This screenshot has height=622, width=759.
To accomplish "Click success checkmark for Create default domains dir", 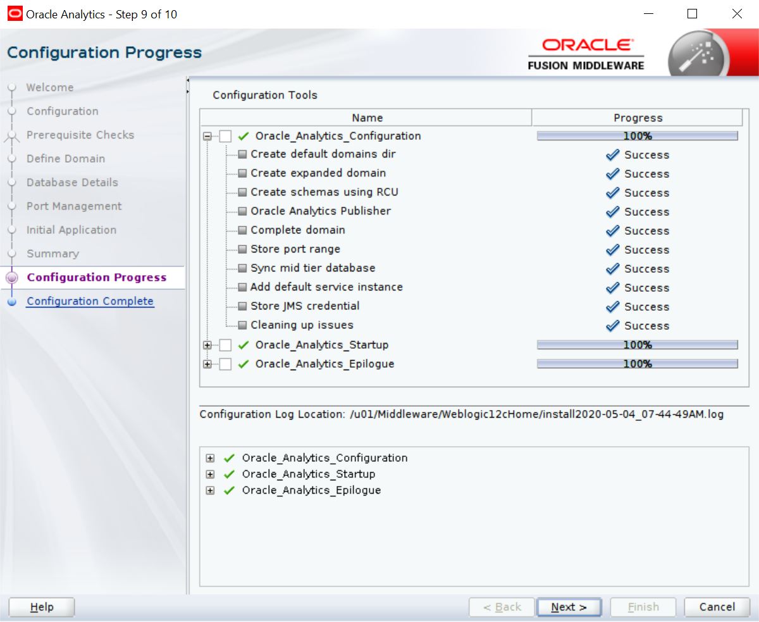I will tap(612, 155).
